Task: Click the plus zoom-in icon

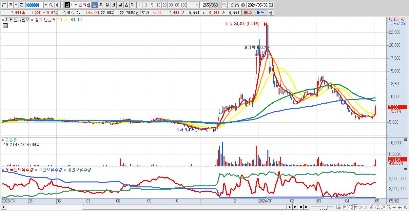Action: pos(400,207)
